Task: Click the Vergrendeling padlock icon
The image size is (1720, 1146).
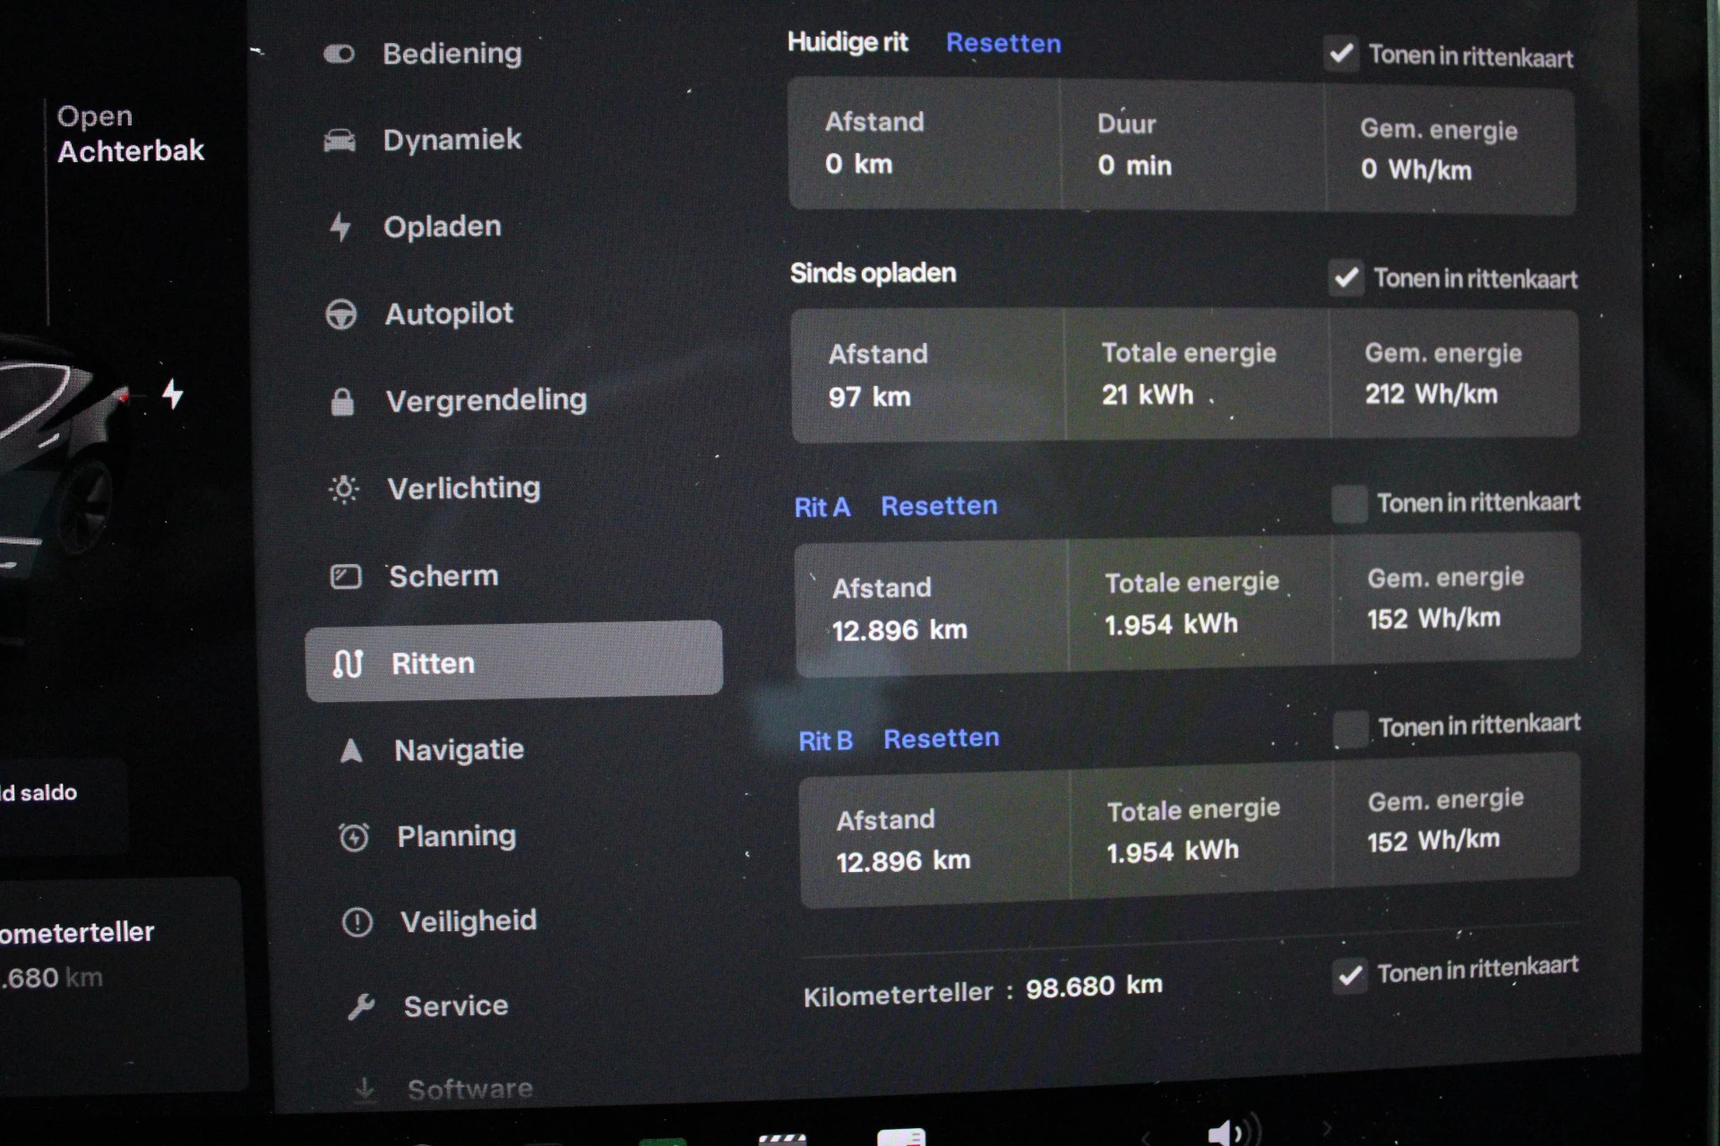Action: [342, 402]
